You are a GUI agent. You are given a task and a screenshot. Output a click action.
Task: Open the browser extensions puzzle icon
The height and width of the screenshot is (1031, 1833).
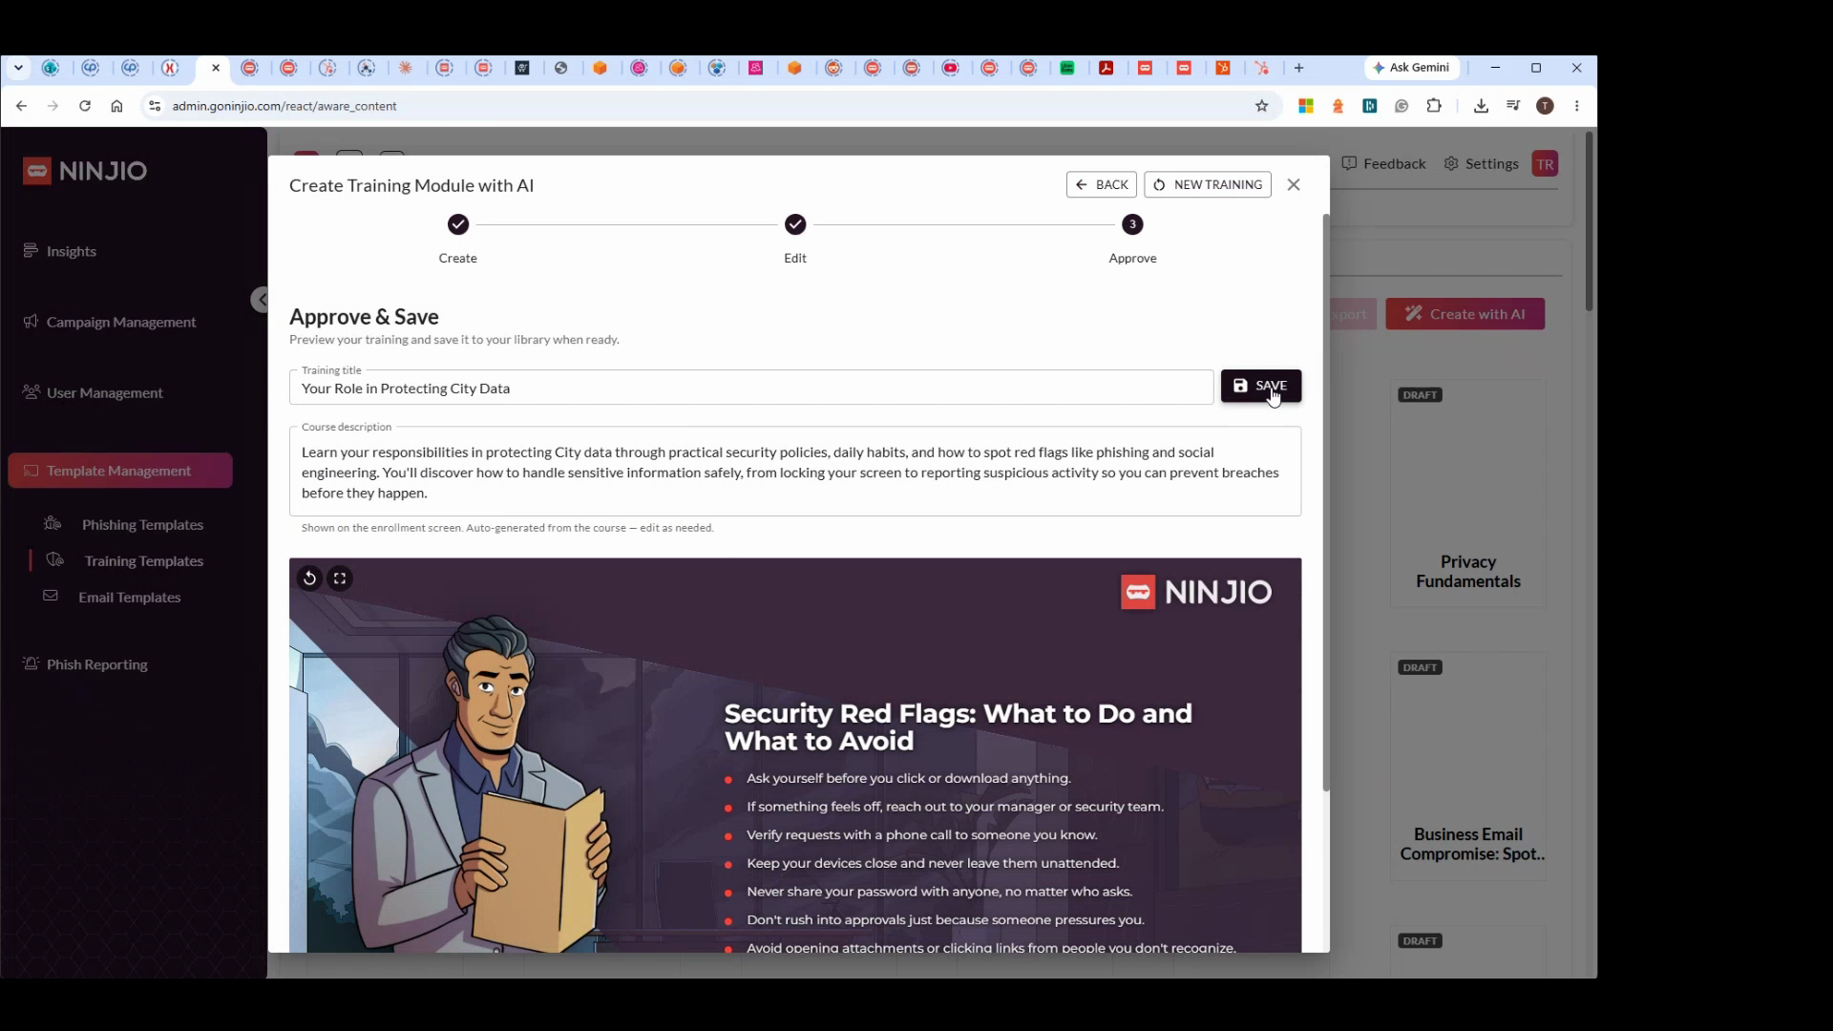1434,106
